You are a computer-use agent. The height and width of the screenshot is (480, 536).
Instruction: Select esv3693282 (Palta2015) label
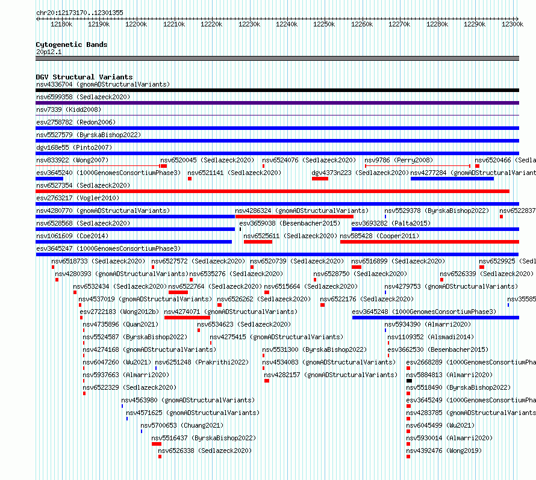pos(391,223)
